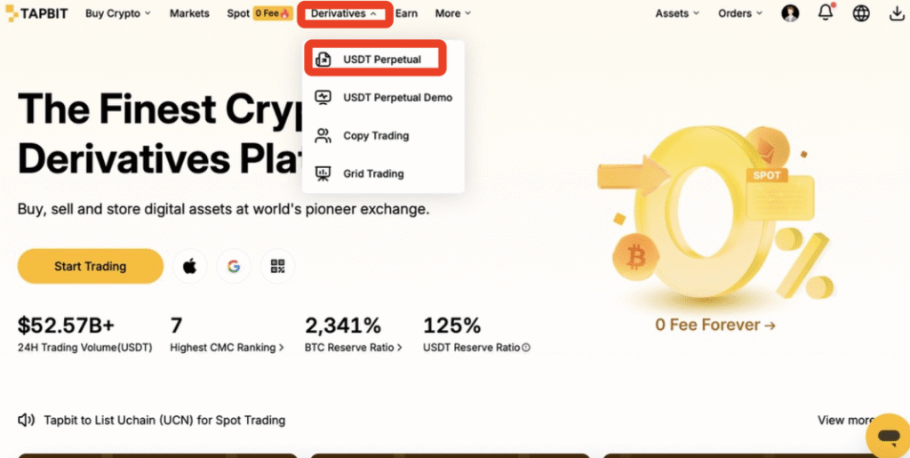Click the USDT Perpetual Demo icon
This screenshot has width=910, height=458.
click(x=323, y=98)
